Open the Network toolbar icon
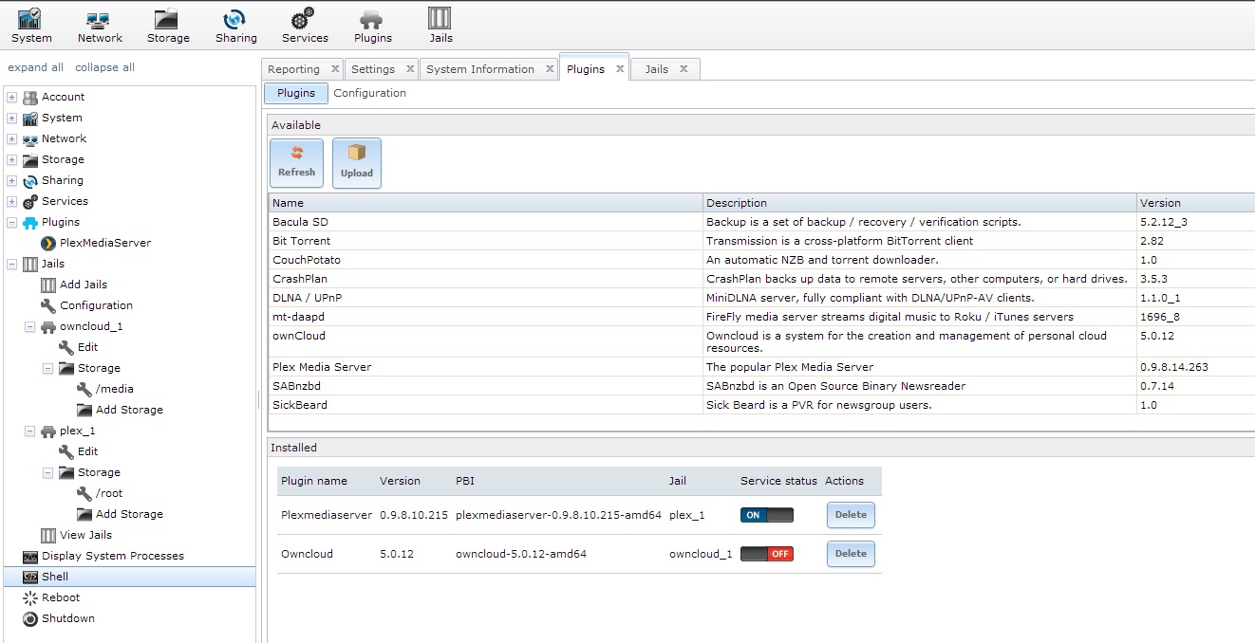The height and width of the screenshot is (643, 1255). tap(100, 26)
